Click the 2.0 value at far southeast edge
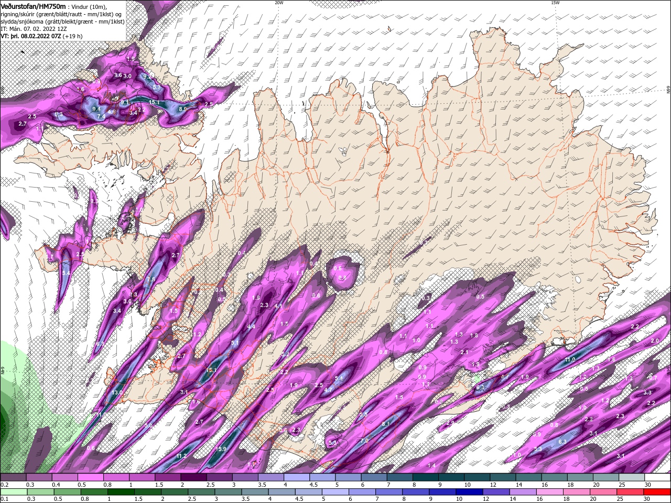The image size is (671, 503). pos(654,341)
